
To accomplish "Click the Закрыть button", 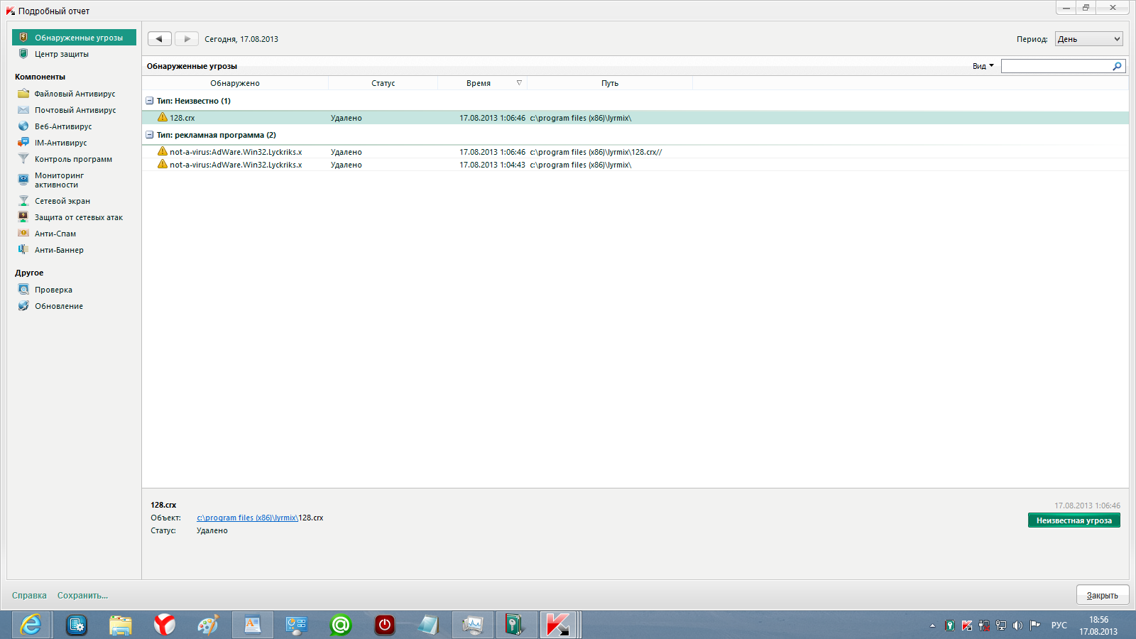I will (x=1103, y=595).
